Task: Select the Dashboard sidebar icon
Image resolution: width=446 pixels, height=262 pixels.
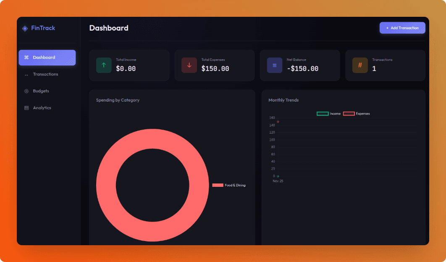Action: [x=26, y=57]
